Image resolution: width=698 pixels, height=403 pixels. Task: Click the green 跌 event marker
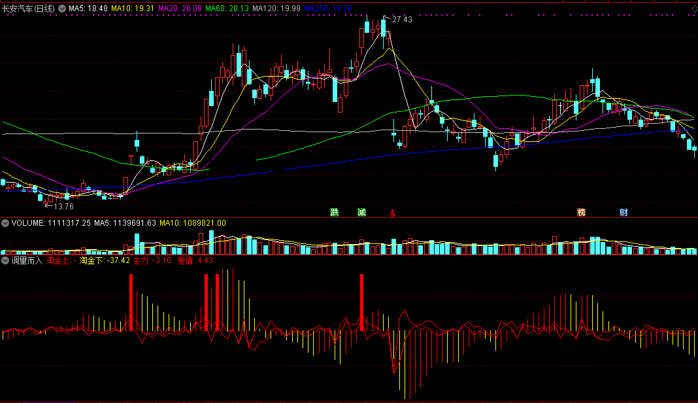tap(335, 212)
